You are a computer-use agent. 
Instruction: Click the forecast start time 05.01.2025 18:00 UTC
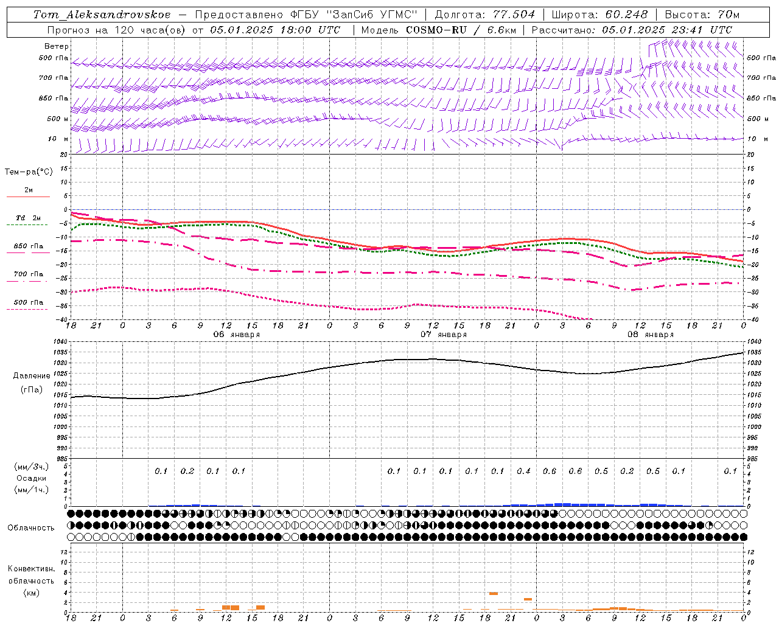275,29
